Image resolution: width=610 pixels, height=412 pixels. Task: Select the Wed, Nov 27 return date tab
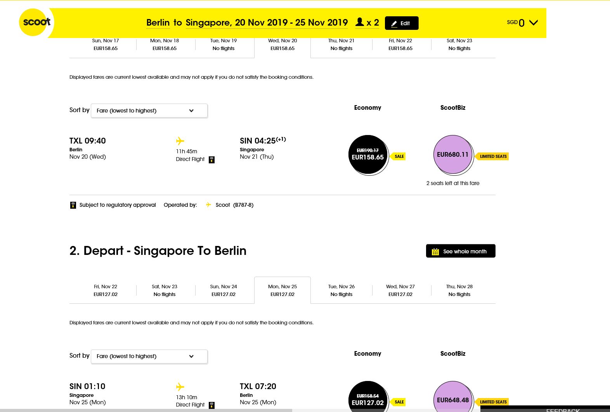pyautogui.click(x=400, y=290)
